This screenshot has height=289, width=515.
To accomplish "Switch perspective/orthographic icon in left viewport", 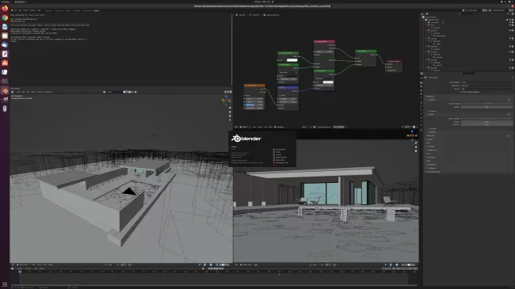I will 230,120.
